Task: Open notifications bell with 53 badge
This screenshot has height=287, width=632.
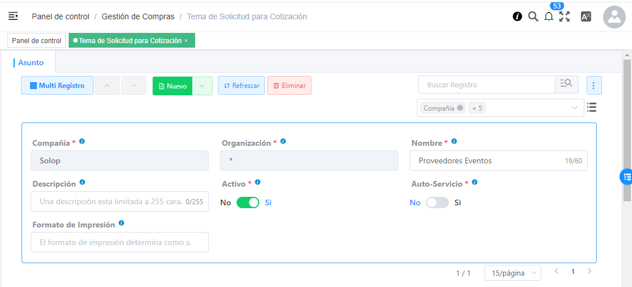Action: pyautogui.click(x=549, y=17)
